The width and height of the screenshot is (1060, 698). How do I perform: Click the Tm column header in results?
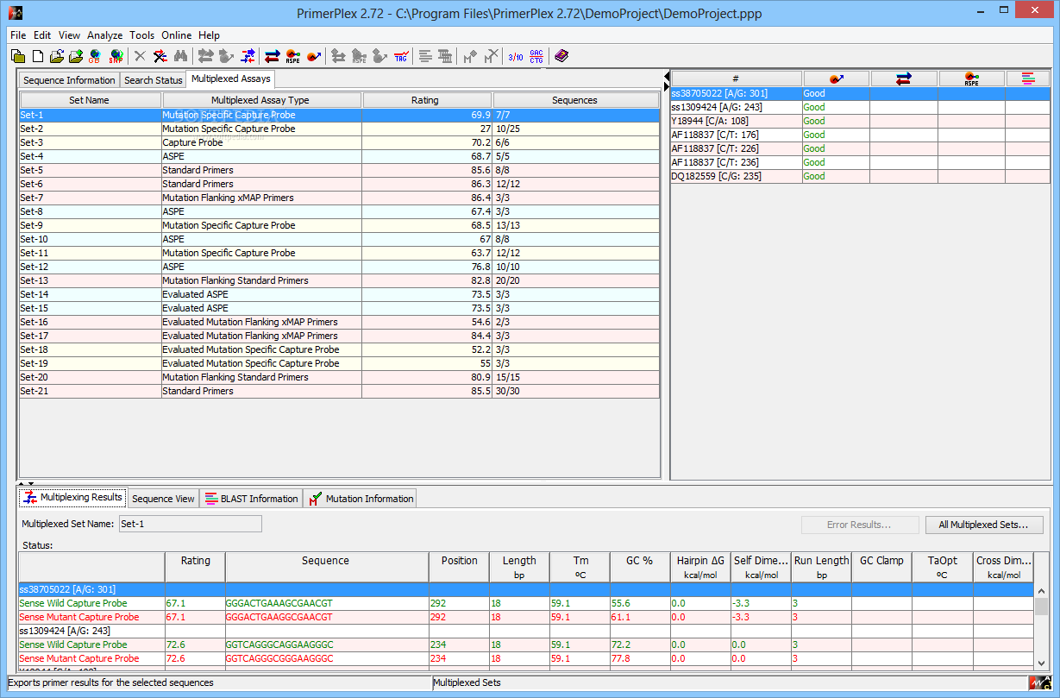point(580,567)
